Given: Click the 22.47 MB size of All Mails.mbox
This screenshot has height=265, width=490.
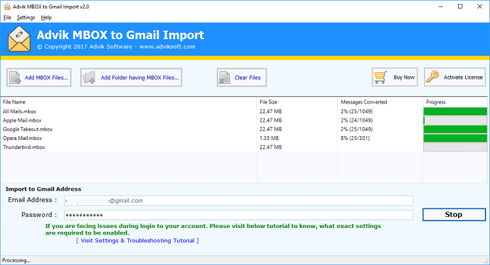Looking at the screenshot, I should [270, 111].
